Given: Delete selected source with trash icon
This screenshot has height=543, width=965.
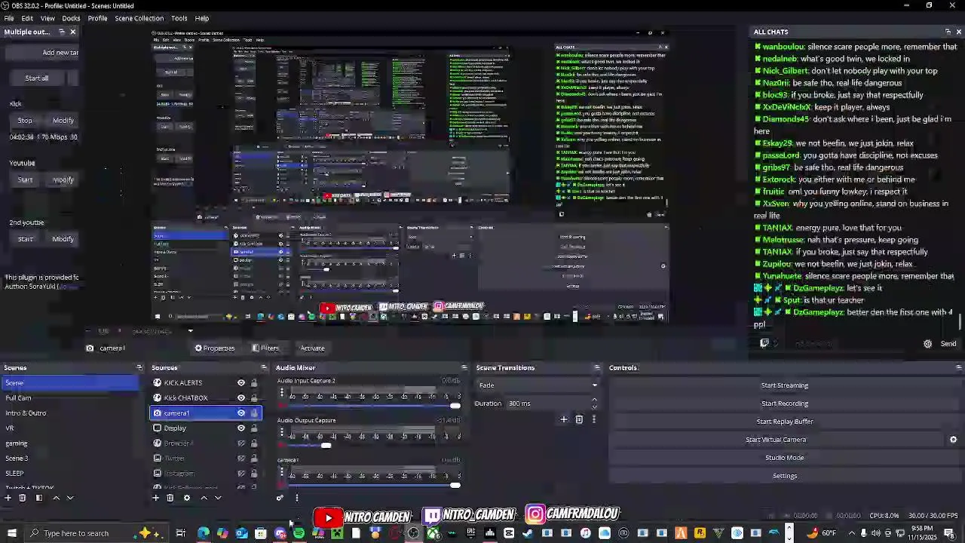Looking at the screenshot, I should pos(170,498).
